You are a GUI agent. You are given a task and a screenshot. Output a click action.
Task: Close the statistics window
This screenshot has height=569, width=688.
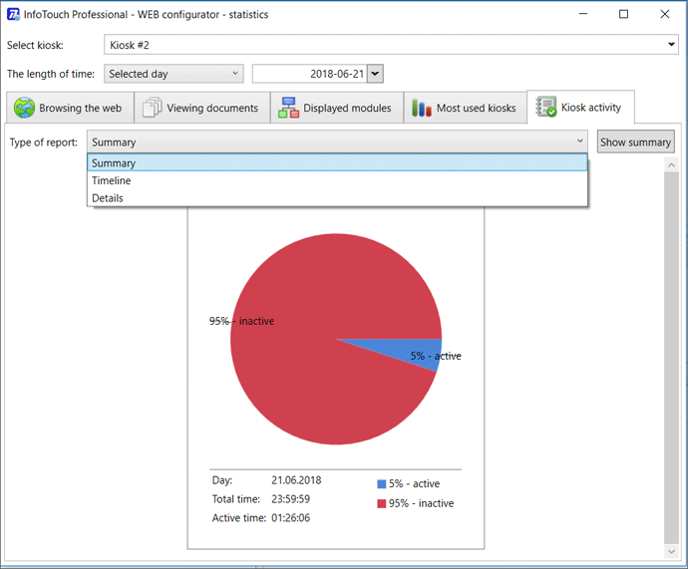click(x=665, y=14)
